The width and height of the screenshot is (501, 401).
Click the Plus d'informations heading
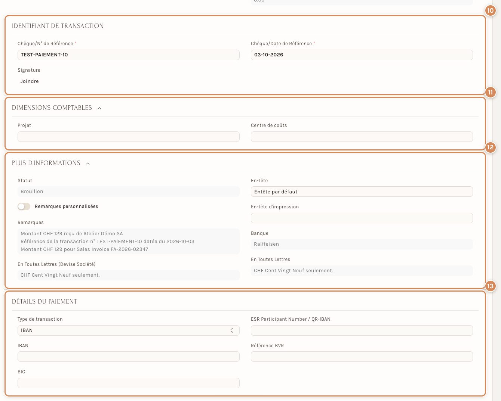[46, 163]
